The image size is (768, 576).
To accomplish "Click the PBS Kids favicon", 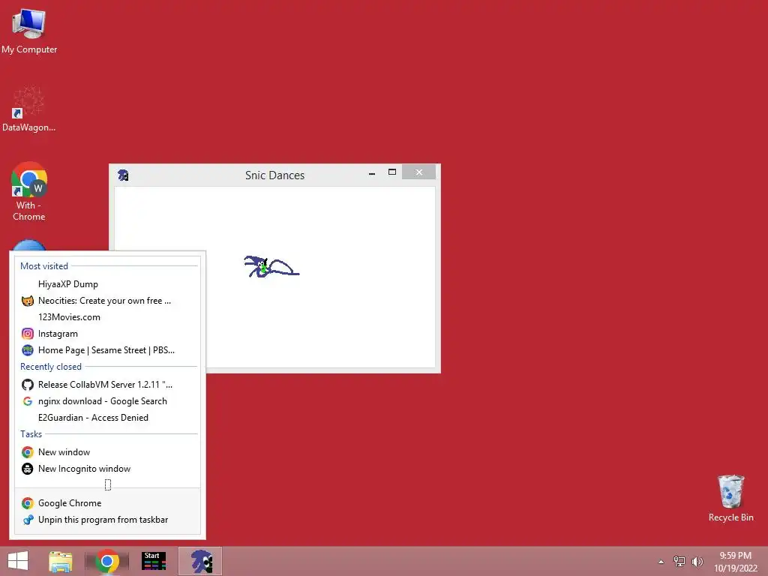I will pyautogui.click(x=28, y=350).
